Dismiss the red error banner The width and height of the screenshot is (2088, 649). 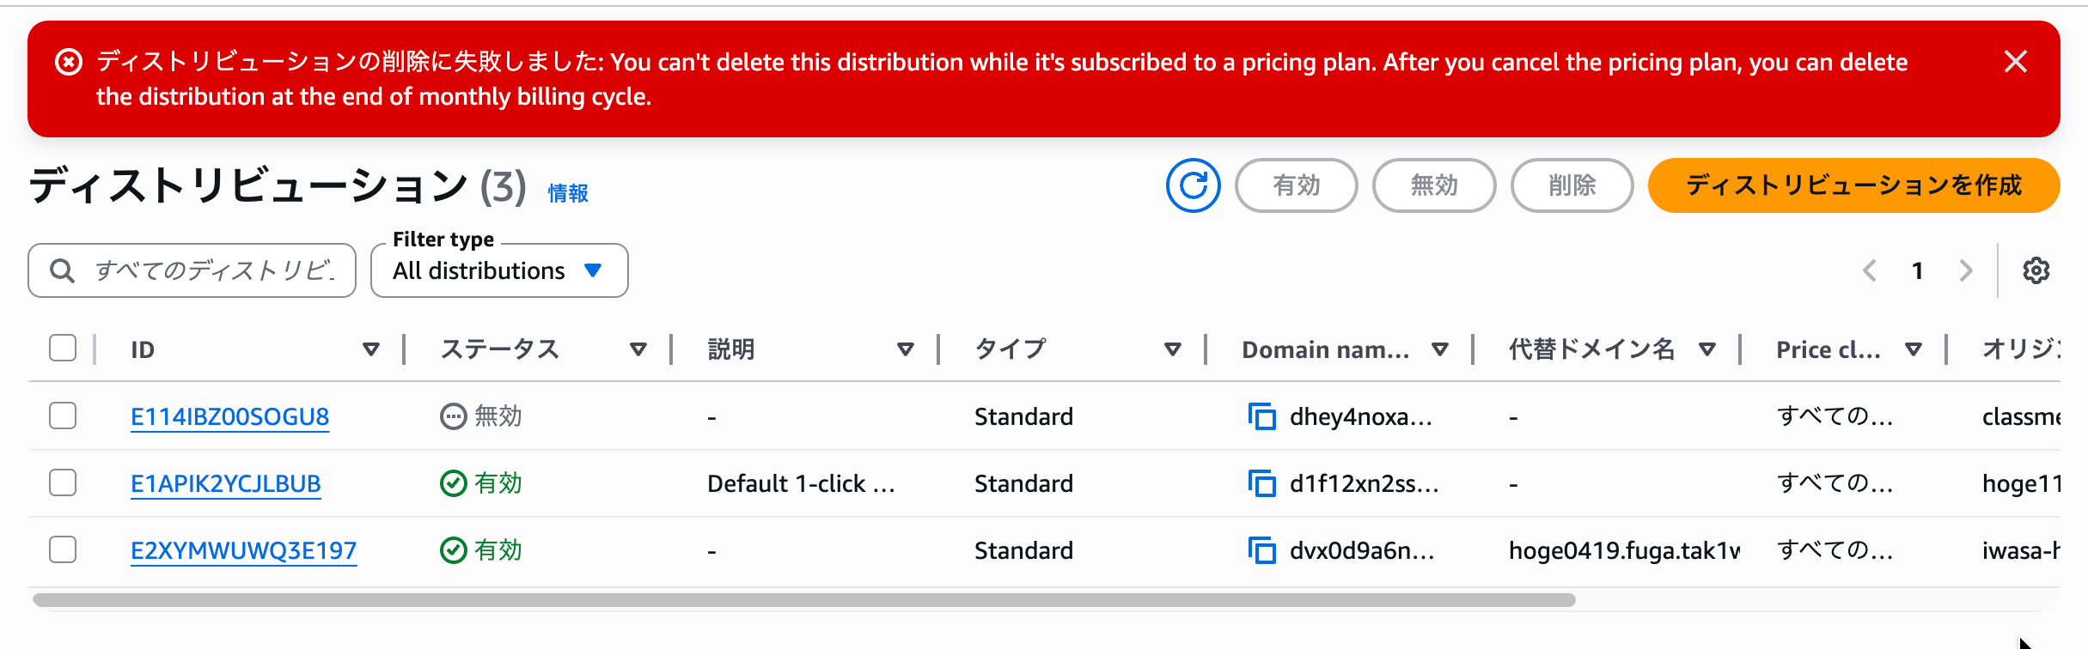pos(2015,62)
